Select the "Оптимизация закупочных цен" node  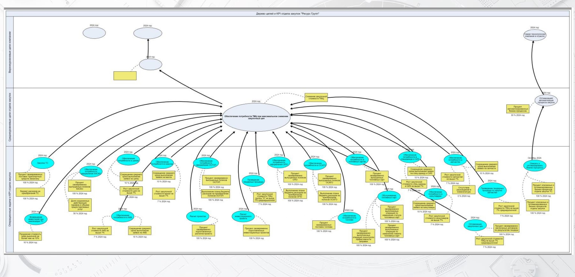tap(475, 225)
